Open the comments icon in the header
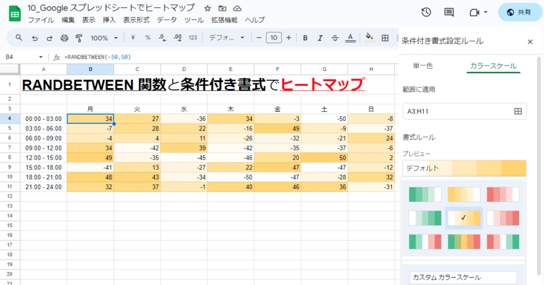The width and height of the screenshot is (544, 285). click(448, 12)
